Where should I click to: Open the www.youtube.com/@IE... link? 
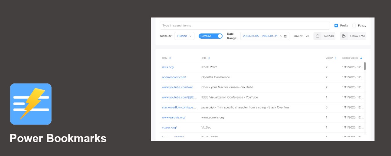pos(179,97)
